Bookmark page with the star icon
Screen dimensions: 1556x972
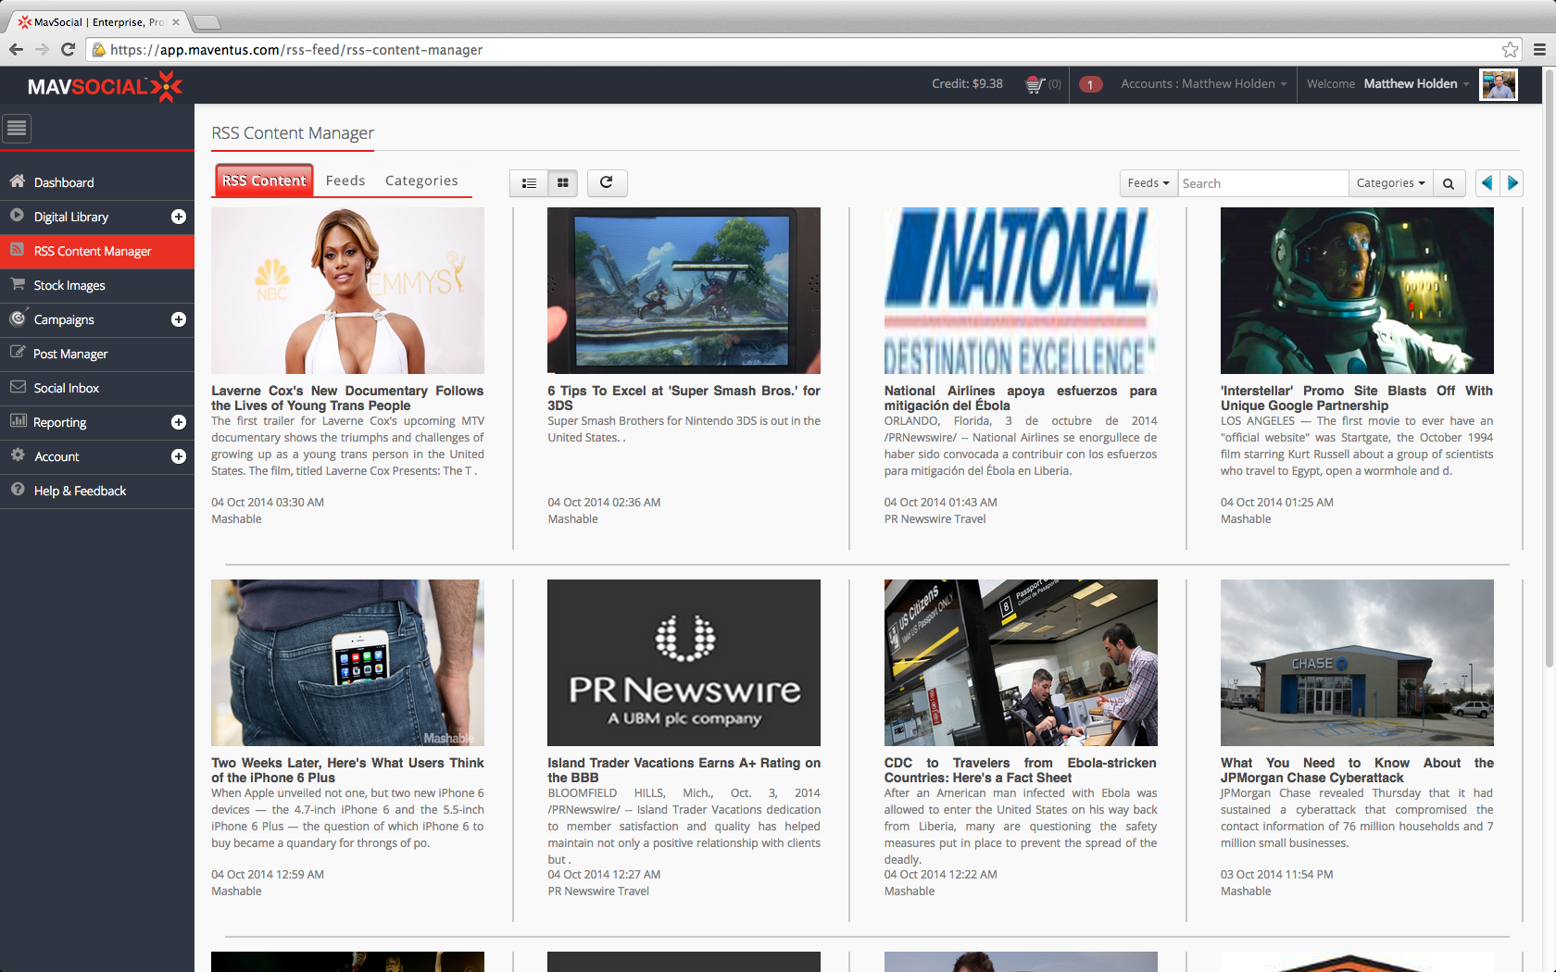pyautogui.click(x=1510, y=50)
